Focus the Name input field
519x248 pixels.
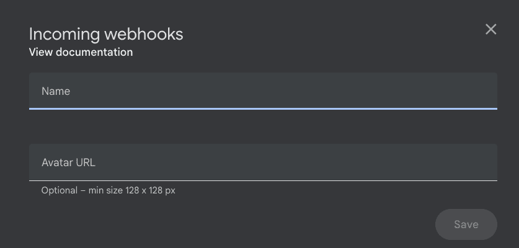tap(263, 91)
